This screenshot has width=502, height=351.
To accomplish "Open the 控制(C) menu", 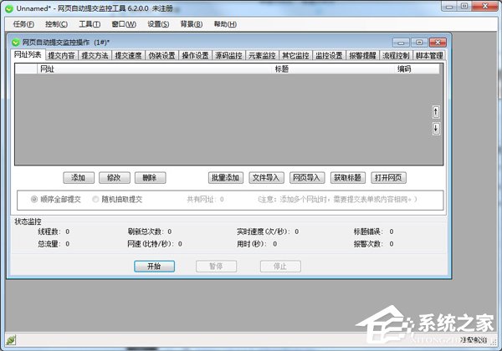I will (x=56, y=24).
